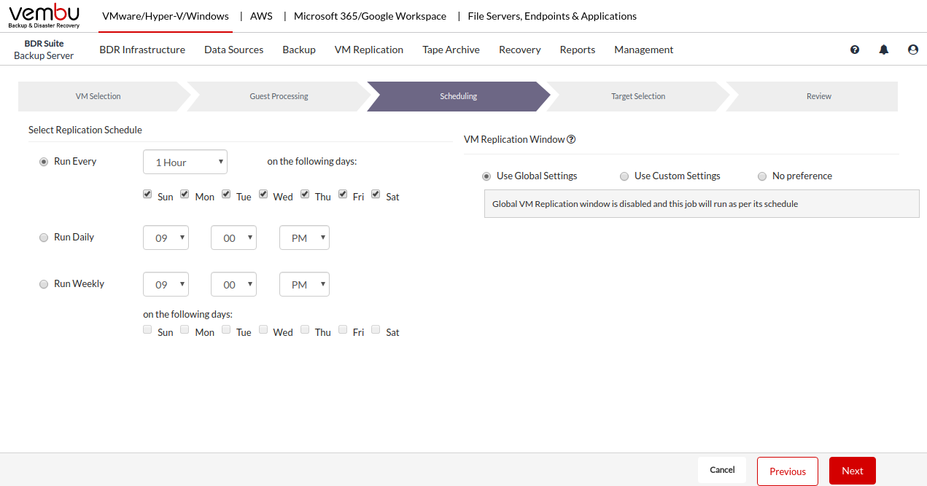The height and width of the screenshot is (486, 927).
Task: Click the Vembu logo
Action: pos(44,16)
